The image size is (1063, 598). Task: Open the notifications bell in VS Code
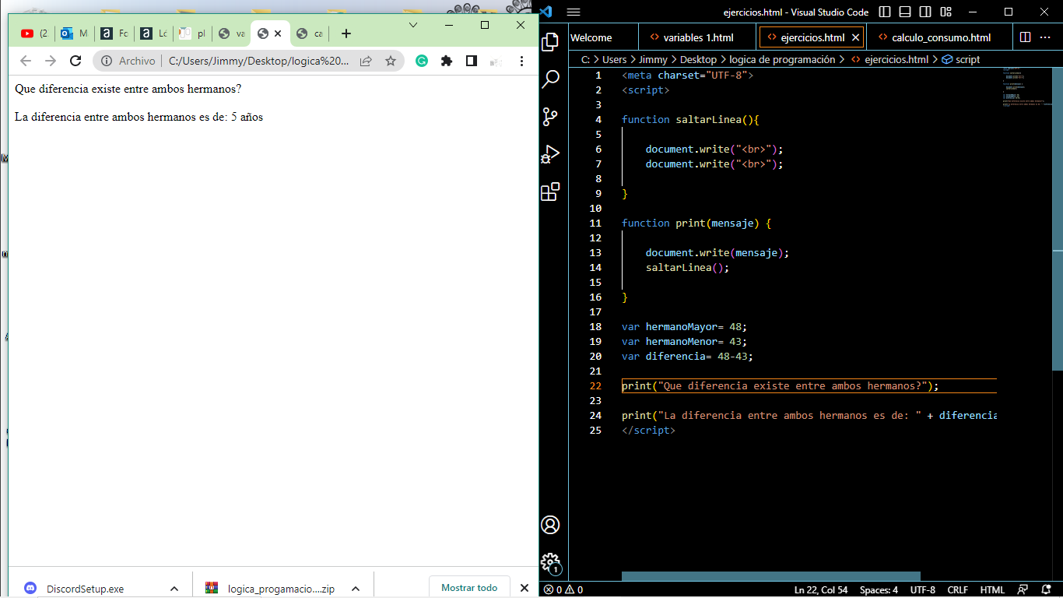pyautogui.click(x=1047, y=589)
